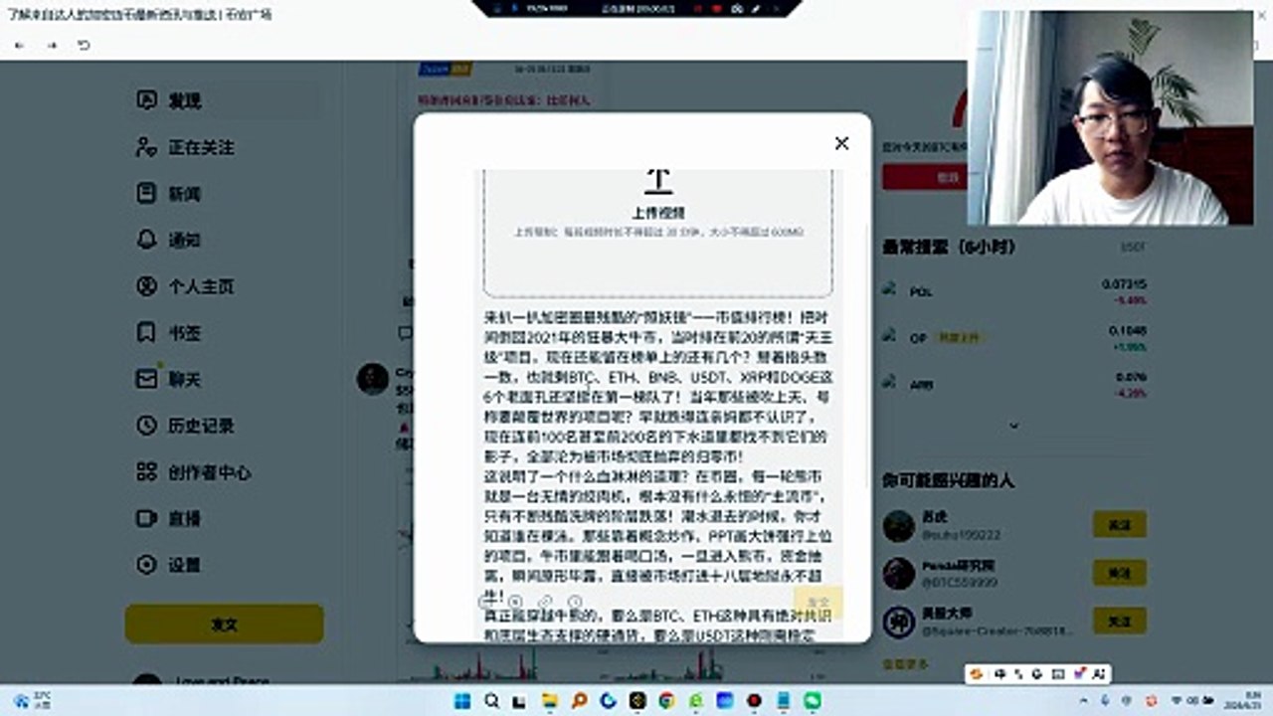Screen dimensions: 1273x716
Task: Select the OP coin row
Action: pos(1014,337)
